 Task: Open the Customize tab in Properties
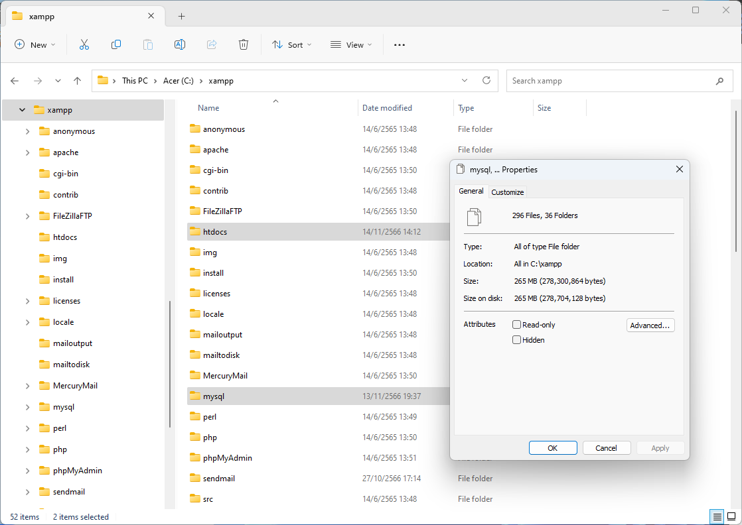tap(507, 192)
